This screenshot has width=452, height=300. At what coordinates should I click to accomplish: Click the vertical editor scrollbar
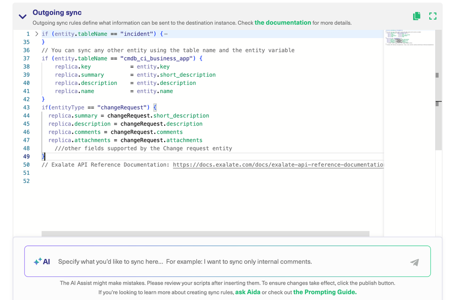coord(438,90)
